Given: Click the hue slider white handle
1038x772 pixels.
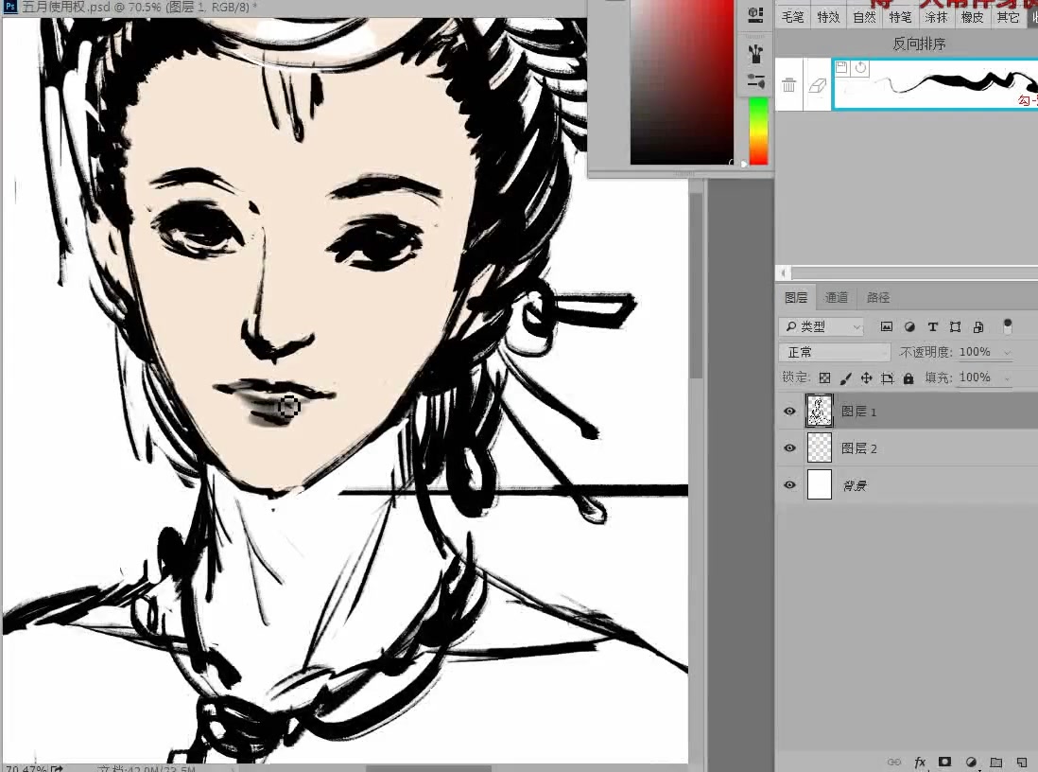Looking at the screenshot, I should 743,164.
